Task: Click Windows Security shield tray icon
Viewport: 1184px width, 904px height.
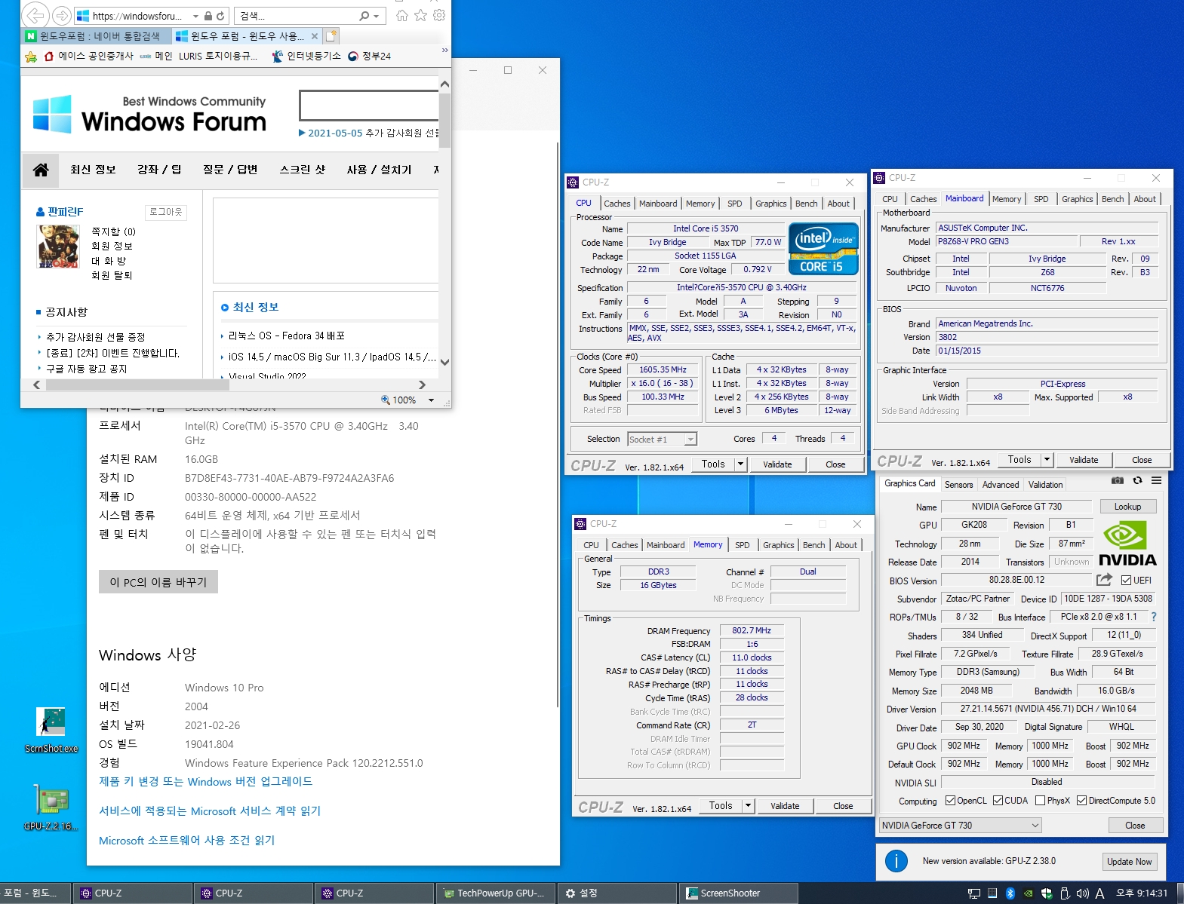Action: 1047,893
